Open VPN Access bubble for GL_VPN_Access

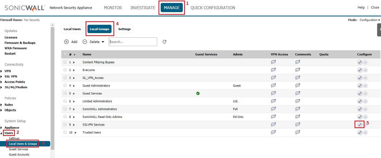tap(273, 78)
